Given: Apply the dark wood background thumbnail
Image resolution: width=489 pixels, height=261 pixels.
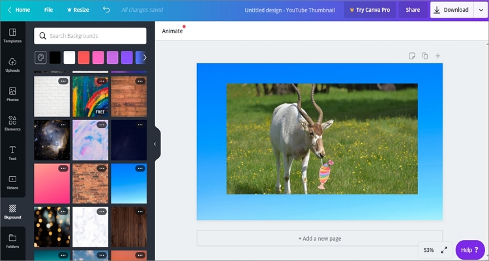Looking at the screenshot, I should click(x=129, y=227).
